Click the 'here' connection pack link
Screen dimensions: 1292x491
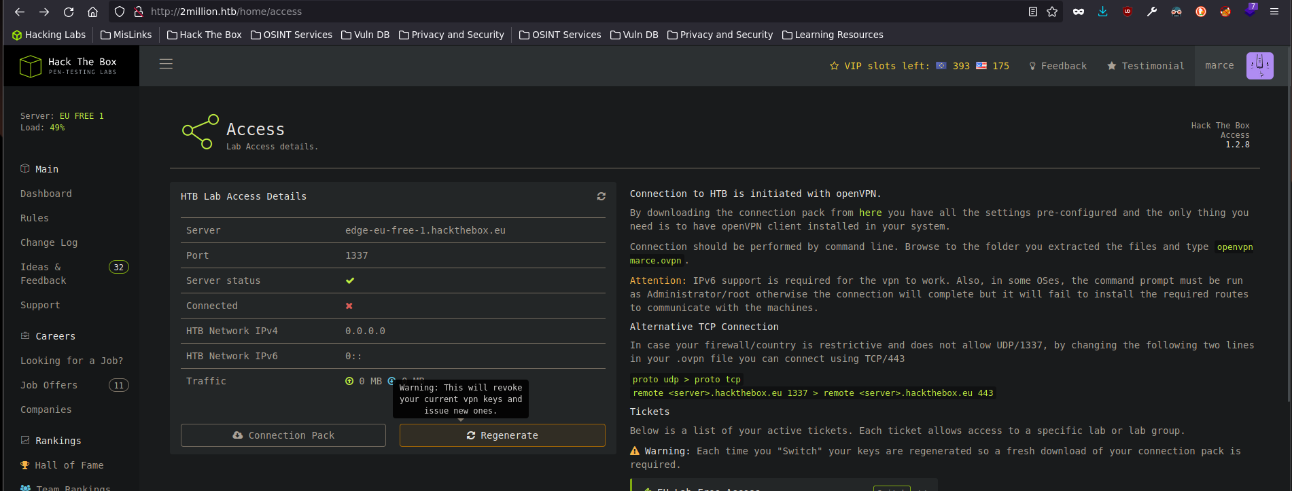pos(870,213)
